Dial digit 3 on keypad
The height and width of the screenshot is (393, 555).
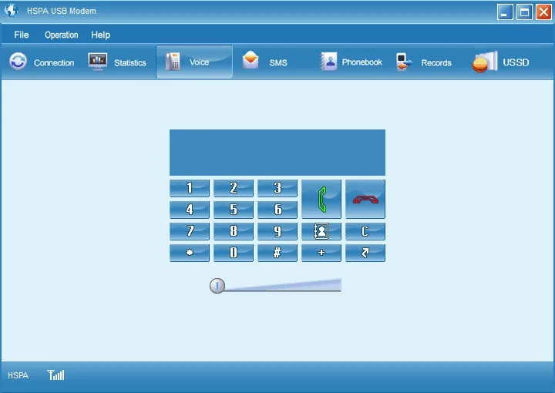(277, 188)
